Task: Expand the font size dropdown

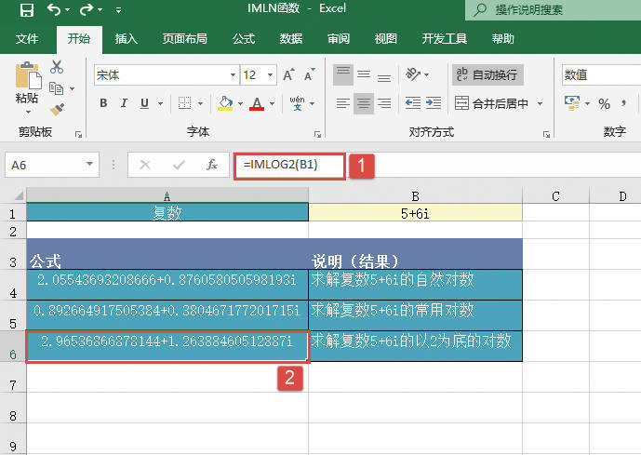Action: tap(267, 75)
